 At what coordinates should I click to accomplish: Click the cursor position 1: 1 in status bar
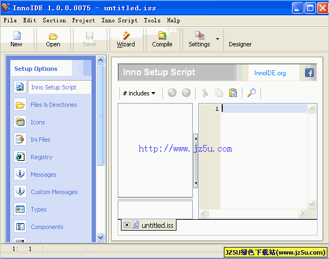point(22,249)
